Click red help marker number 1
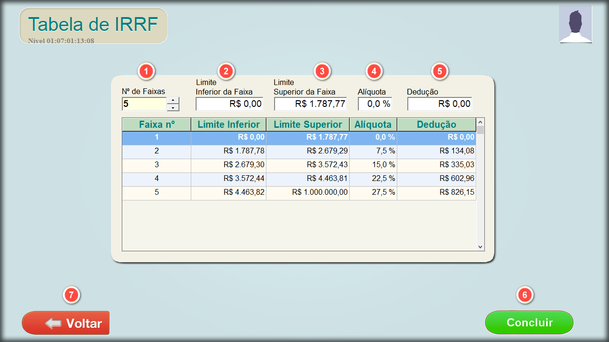 click(x=146, y=71)
